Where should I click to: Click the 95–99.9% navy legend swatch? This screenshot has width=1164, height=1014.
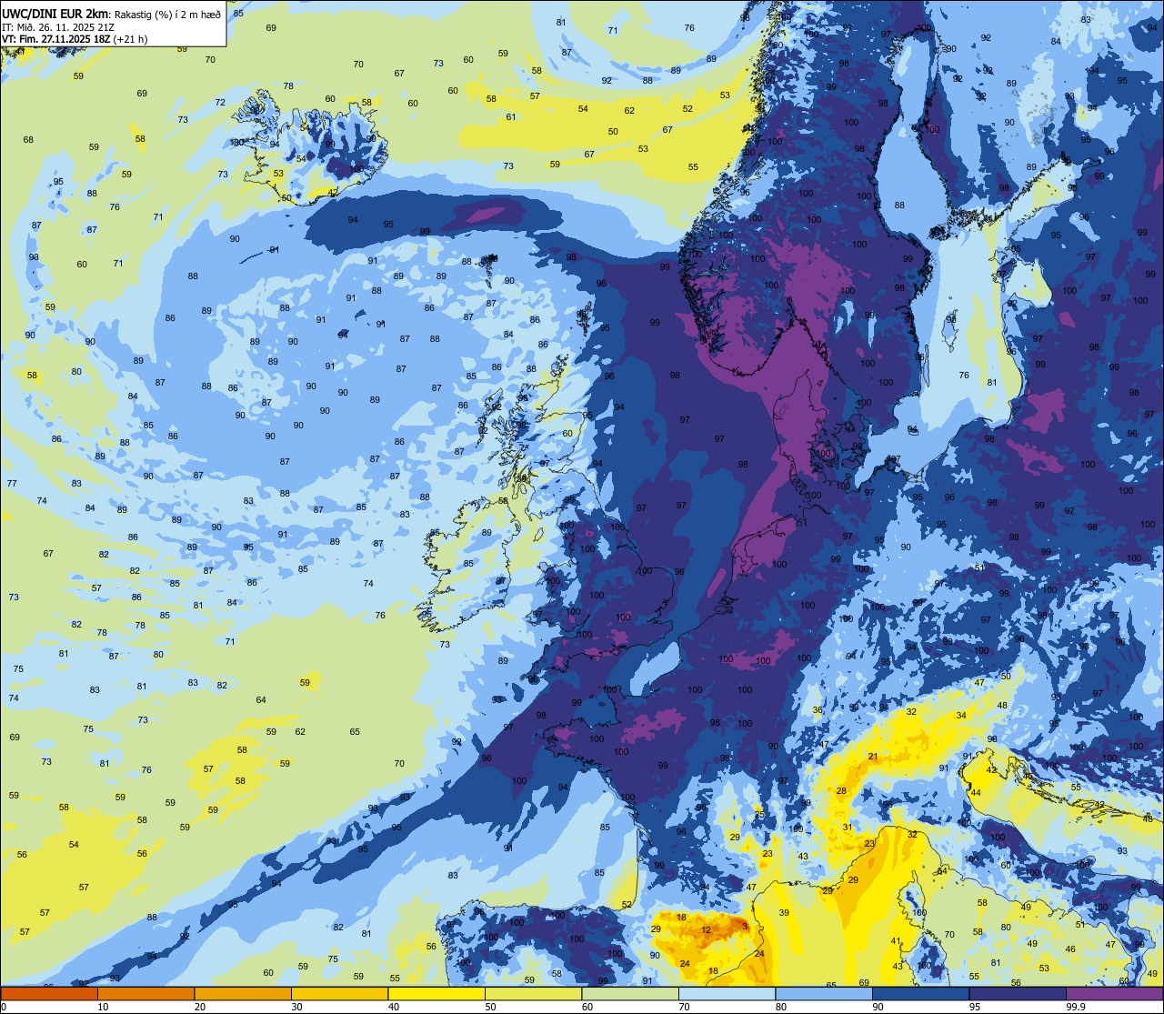coord(1018,993)
